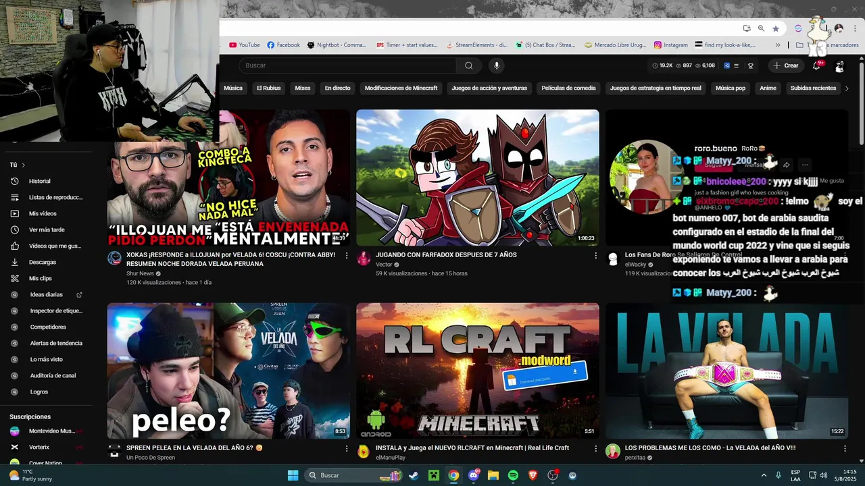
Task: Select the Mixes filter chip
Action: coord(303,88)
